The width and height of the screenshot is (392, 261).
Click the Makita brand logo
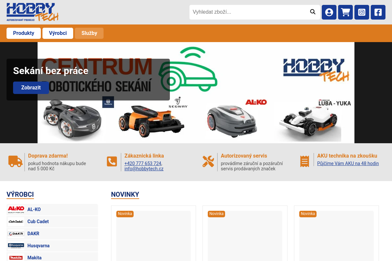tap(16, 258)
